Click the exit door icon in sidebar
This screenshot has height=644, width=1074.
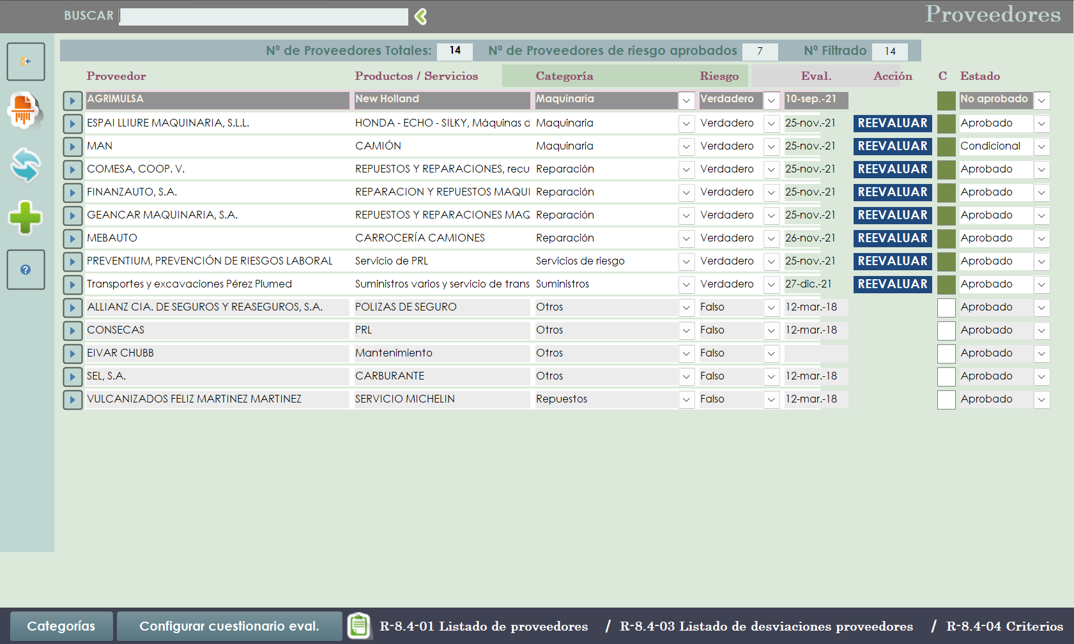click(26, 61)
